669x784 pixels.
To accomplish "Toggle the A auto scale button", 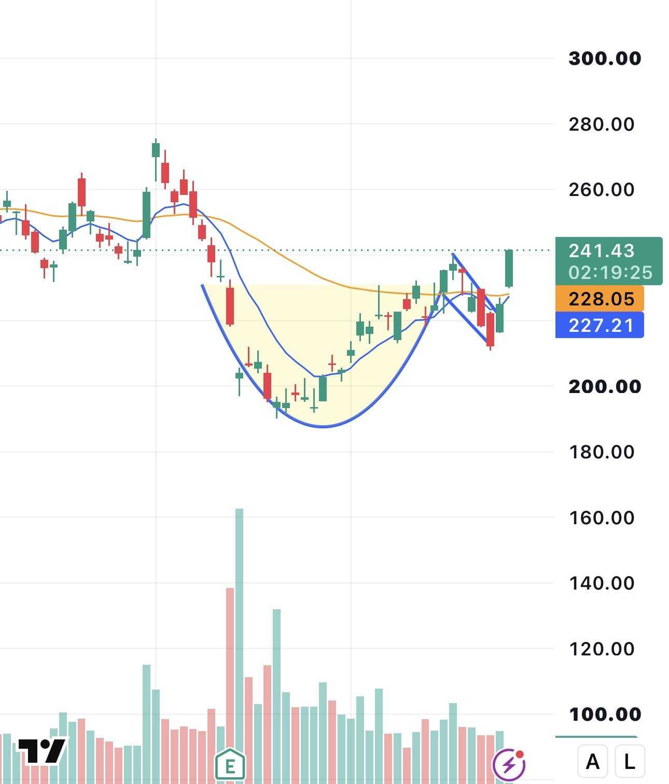I will tap(592, 762).
